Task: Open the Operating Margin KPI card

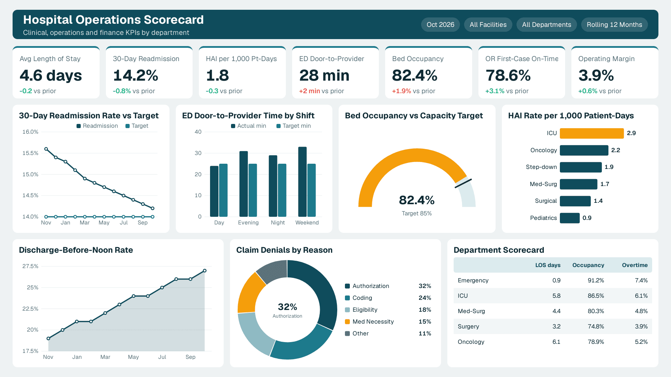Action: [615, 73]
